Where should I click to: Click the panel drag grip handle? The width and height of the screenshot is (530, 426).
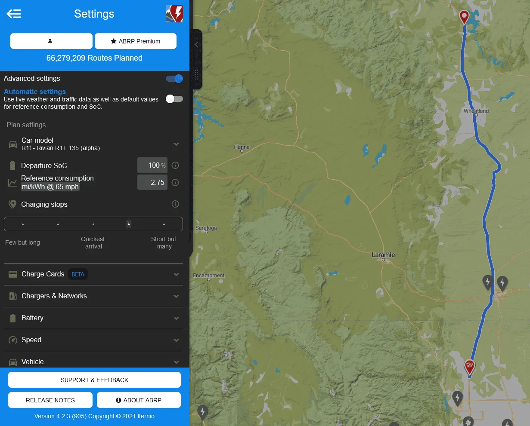[x=197, y=75]
